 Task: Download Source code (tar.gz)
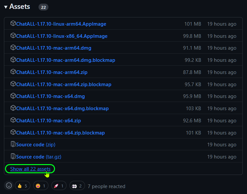coord(39,157)
